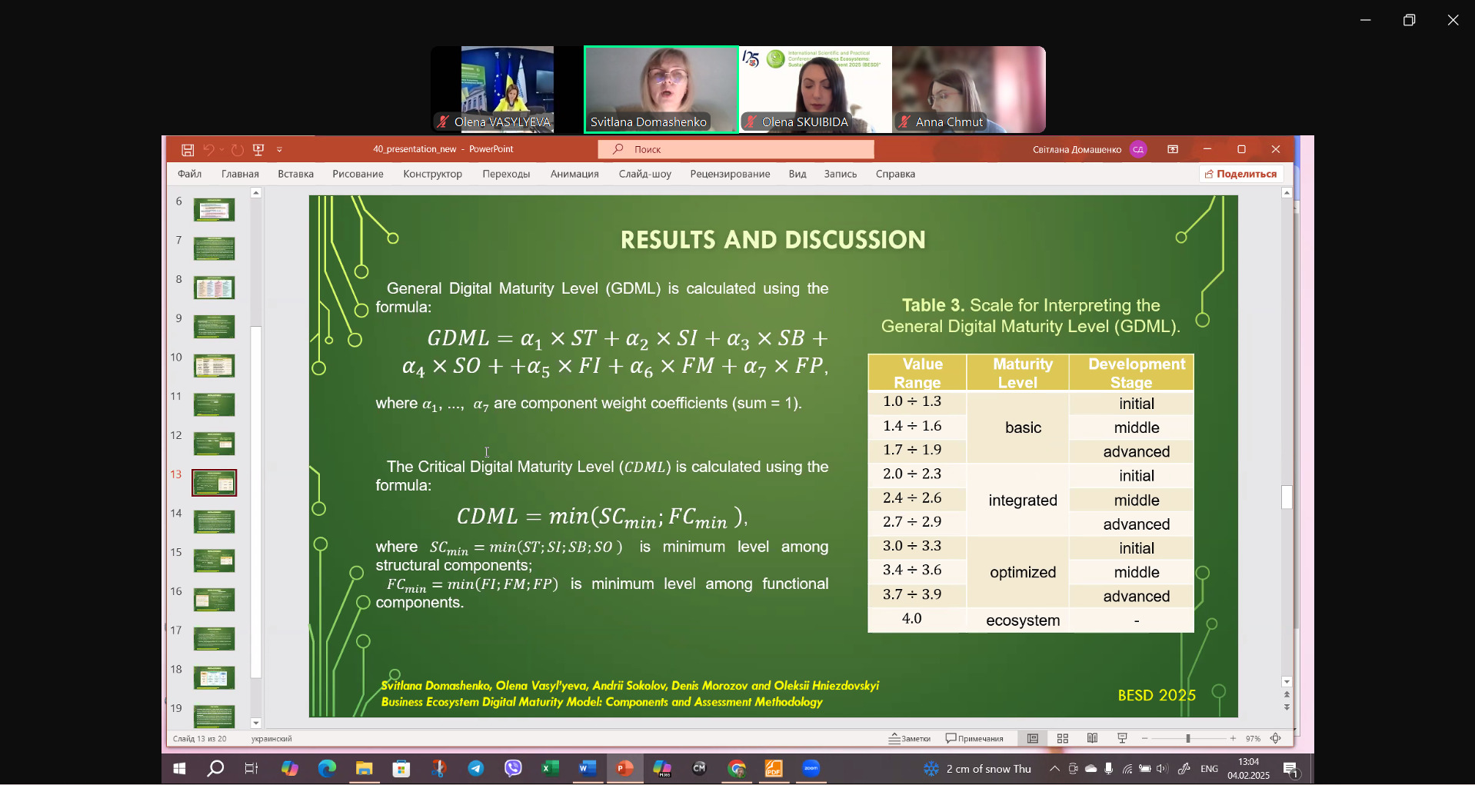
Task: Open Excel from the Windows taskbar
Action: [x=550, y=768]
